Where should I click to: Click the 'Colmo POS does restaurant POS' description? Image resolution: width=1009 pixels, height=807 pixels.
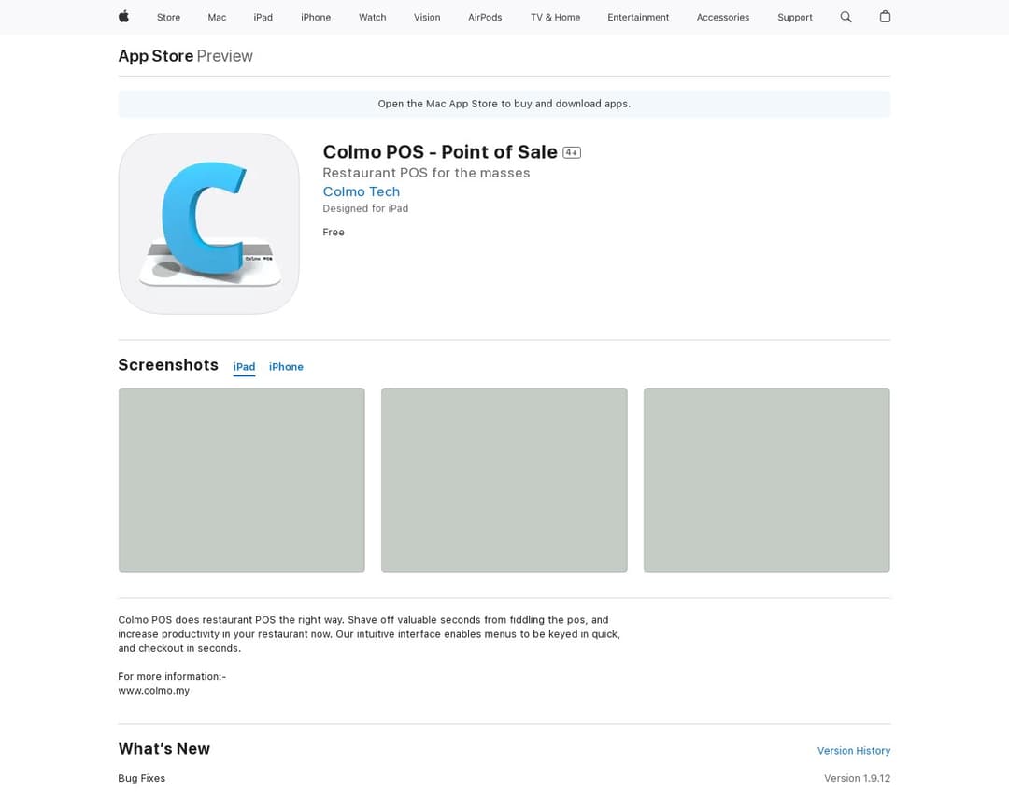(x=369, y=634)
